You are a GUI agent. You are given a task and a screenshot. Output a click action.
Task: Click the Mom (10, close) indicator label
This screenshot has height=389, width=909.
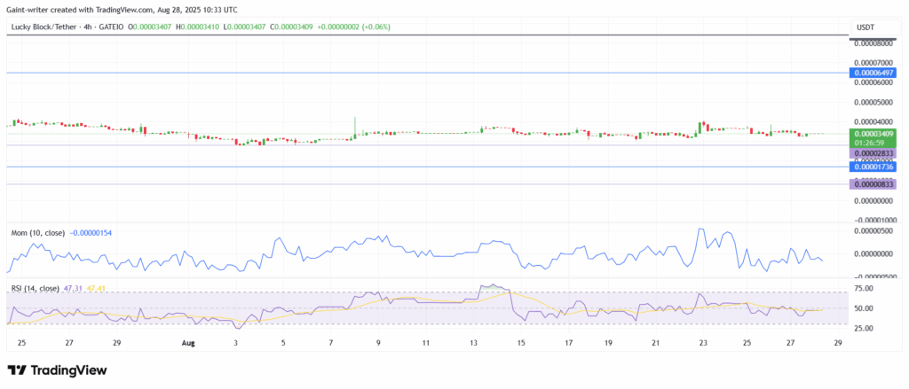pyautogui.click(x=38, y=233)
